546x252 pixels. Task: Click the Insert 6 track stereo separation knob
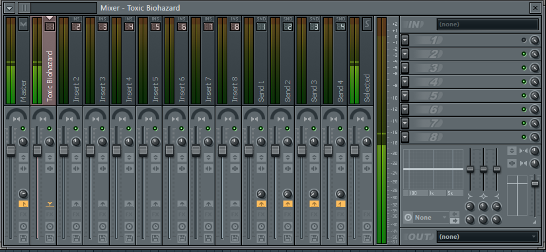click(182, 142)
